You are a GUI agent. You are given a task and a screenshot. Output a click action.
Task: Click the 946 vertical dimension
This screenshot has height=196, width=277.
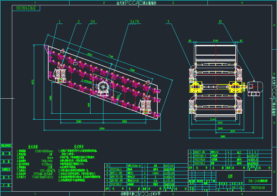(x=89, y=105)
